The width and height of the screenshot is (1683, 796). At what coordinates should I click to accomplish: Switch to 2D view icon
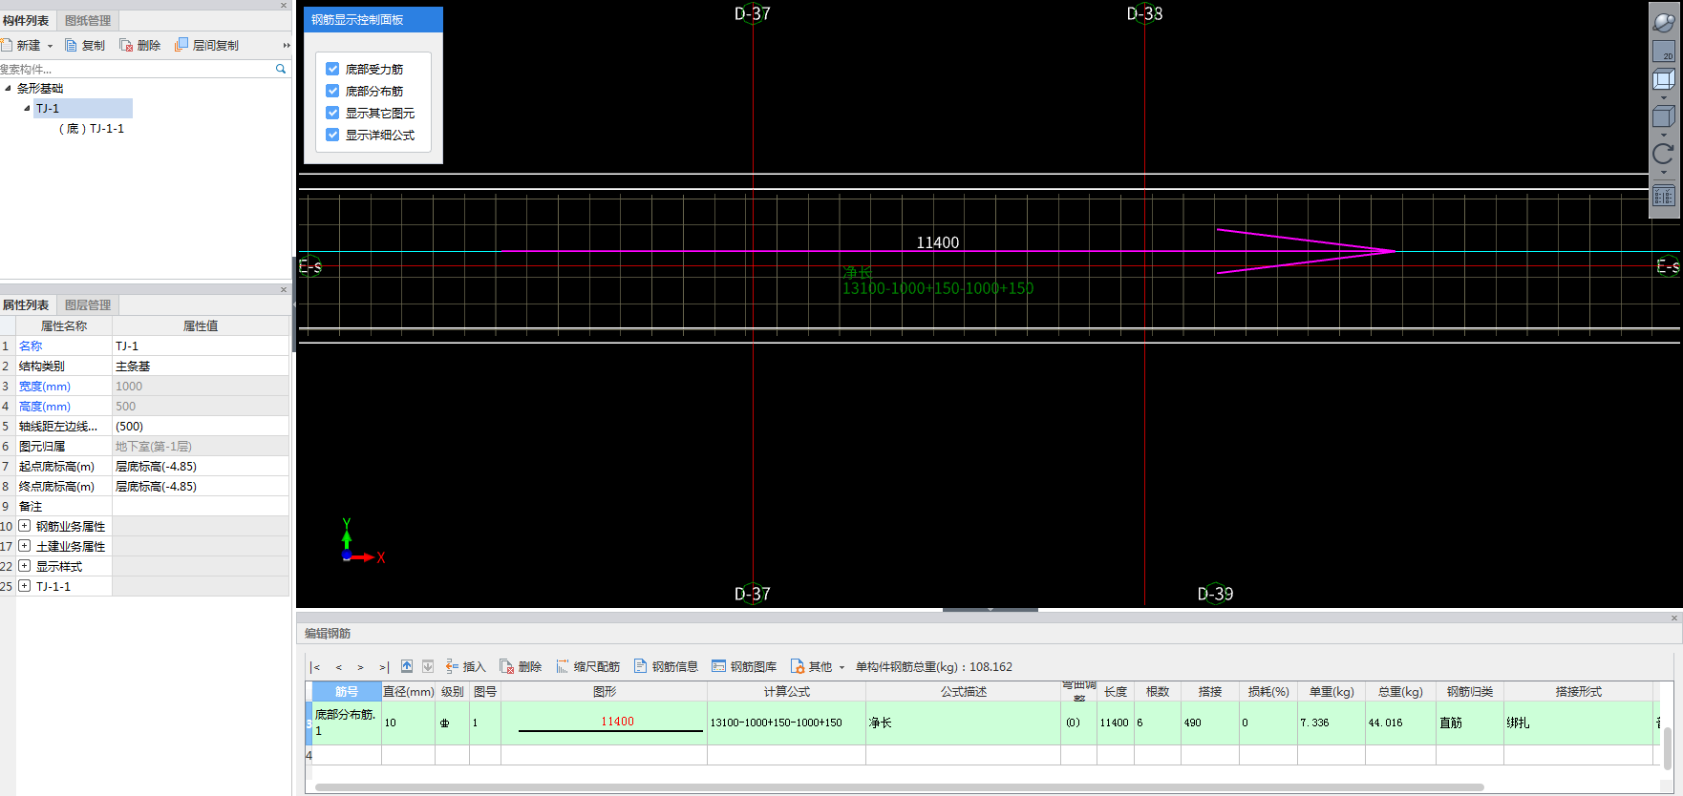(1664, 52)
